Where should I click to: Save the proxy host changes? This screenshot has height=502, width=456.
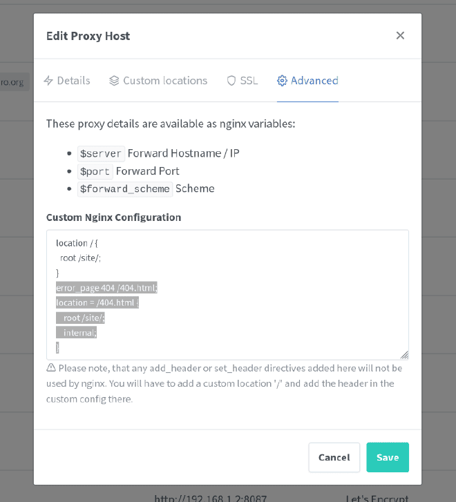tap(388, 457)
